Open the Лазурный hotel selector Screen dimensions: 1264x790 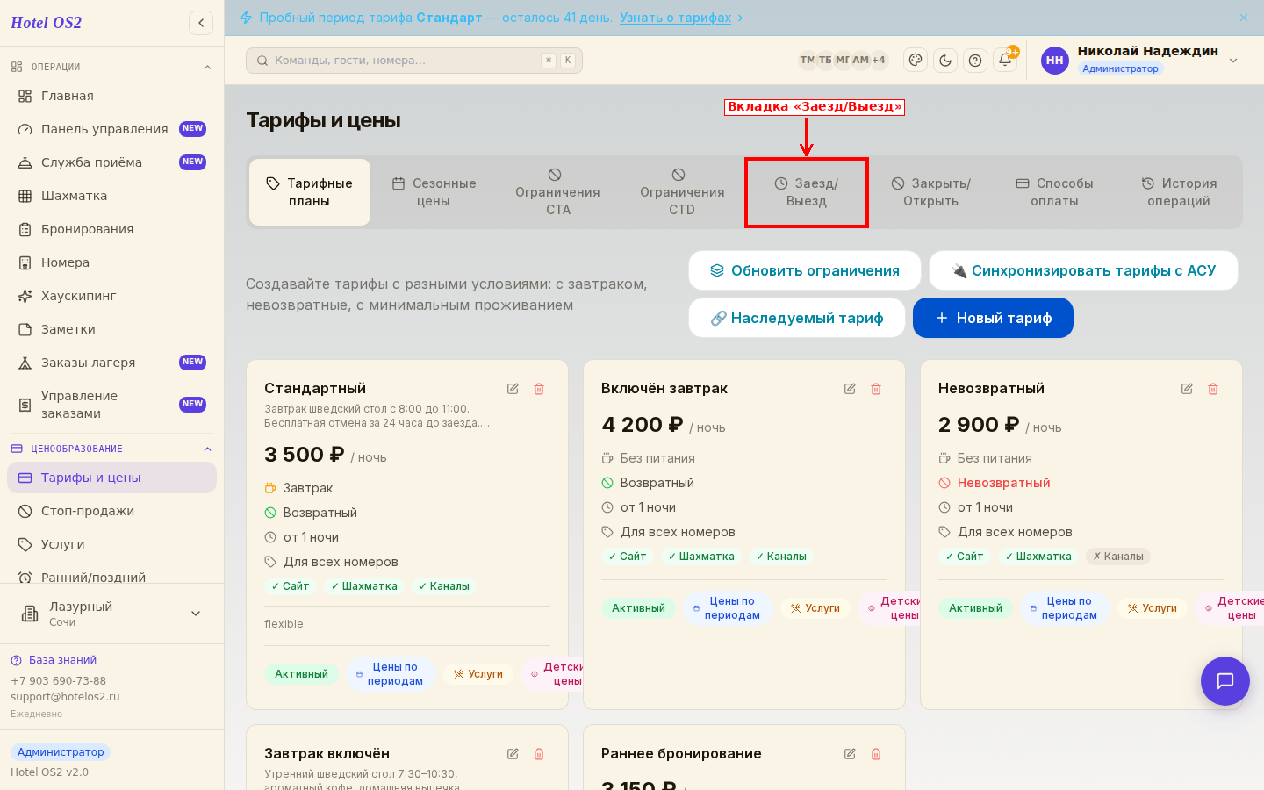pos(111,614)
